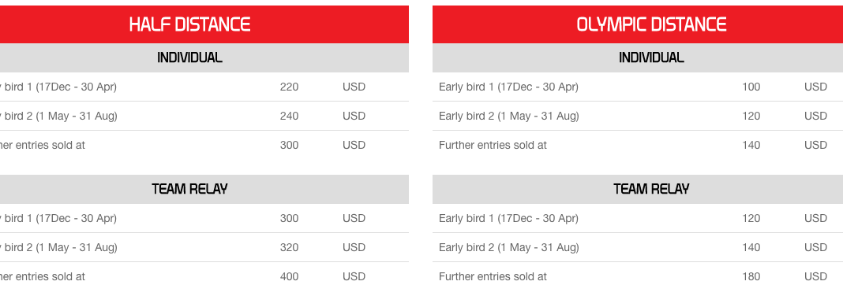Click the 100 Olympic individual early bird price

[x=751, y=87]
